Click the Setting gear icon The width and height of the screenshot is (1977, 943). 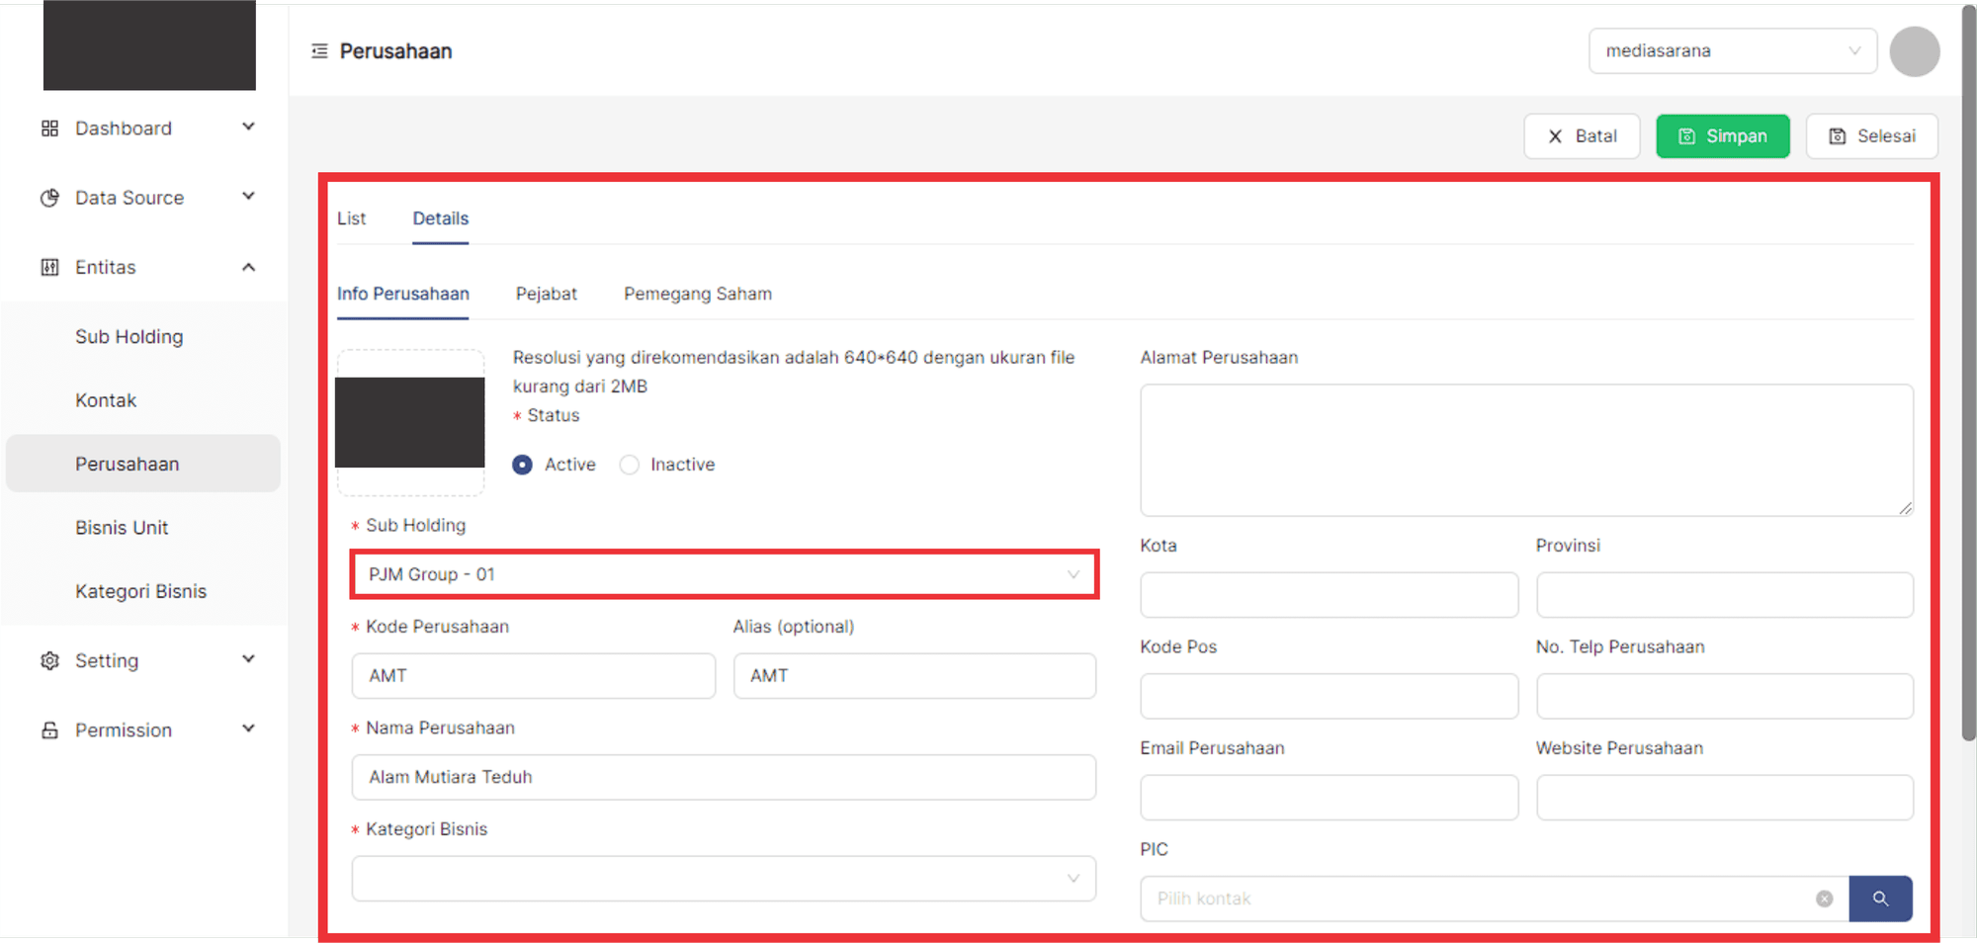point(49,660)
